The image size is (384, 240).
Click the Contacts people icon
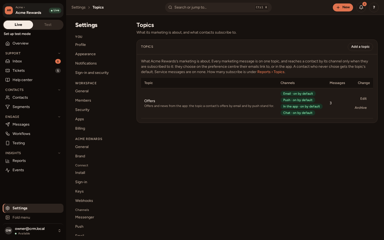click(8, 98)
